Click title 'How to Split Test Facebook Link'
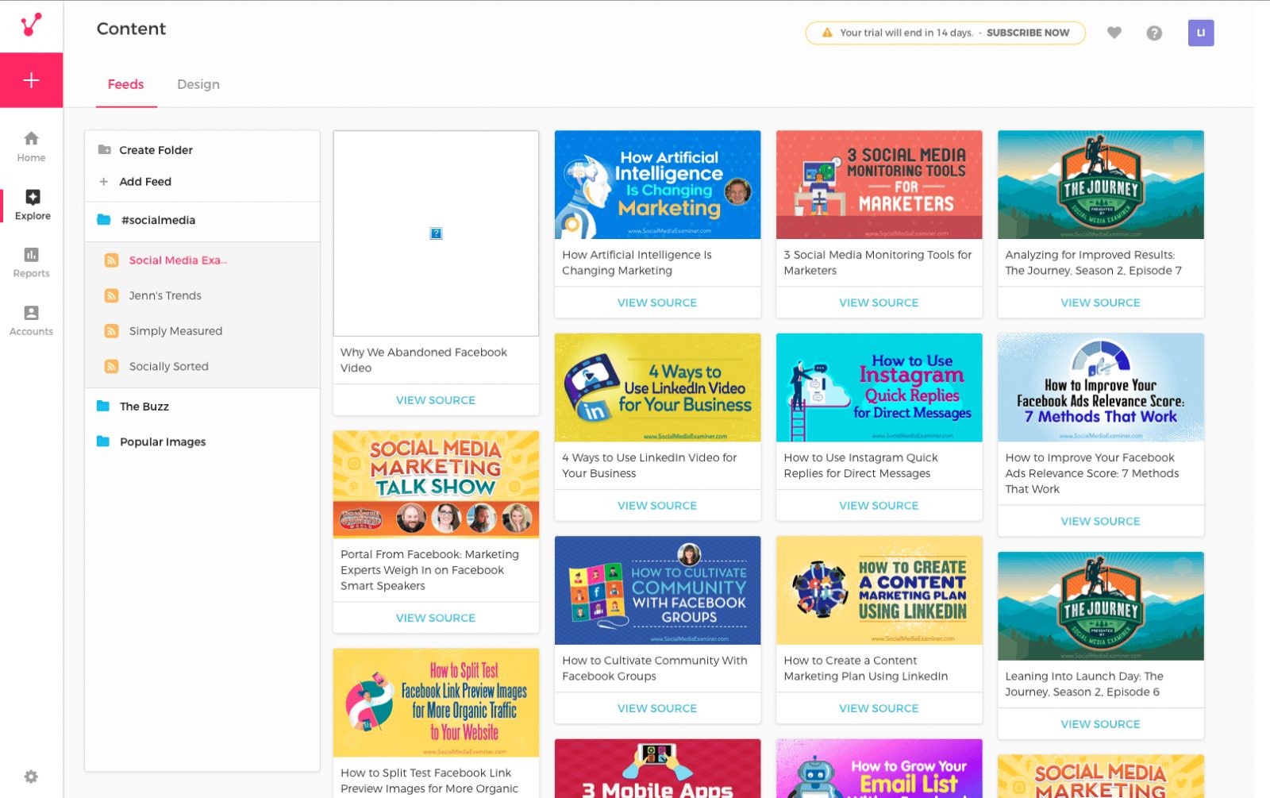 click(x=429, y=781)
